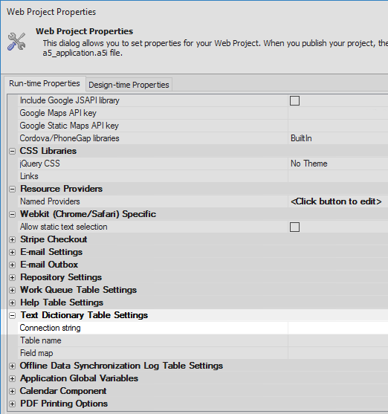The width and height of the screenshot is (388, 414).
Task: Collapse Text Dictionary Table Settings
Action: click(12, 315)
